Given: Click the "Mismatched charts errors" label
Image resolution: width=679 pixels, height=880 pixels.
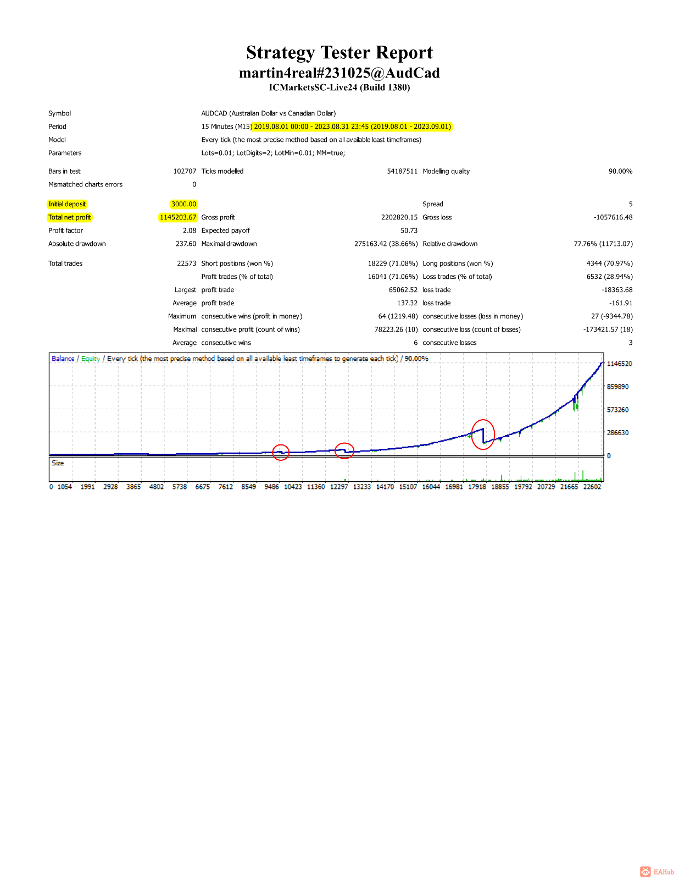Looking at the screenshot, I should tap(85, 184).
